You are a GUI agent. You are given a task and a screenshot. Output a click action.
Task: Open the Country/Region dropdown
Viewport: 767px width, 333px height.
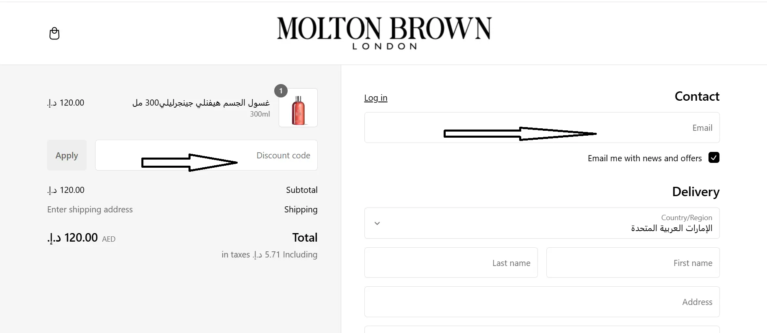point(542,223)
